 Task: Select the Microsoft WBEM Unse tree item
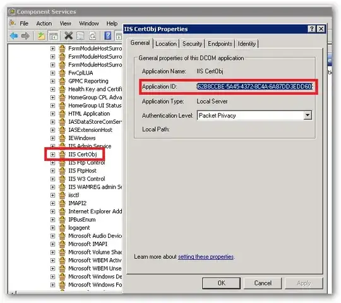click(x=95, y=268)
